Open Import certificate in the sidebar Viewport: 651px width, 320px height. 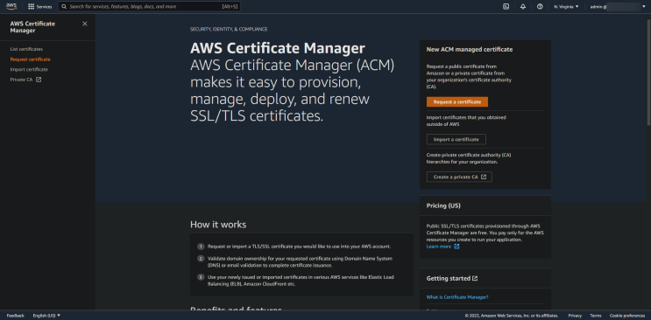tap(29, 69)
